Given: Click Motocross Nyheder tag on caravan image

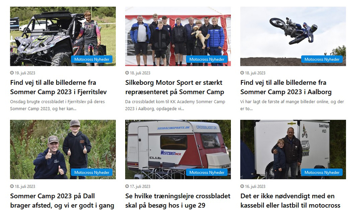Looking at the screenshot, I should (207, 173).
